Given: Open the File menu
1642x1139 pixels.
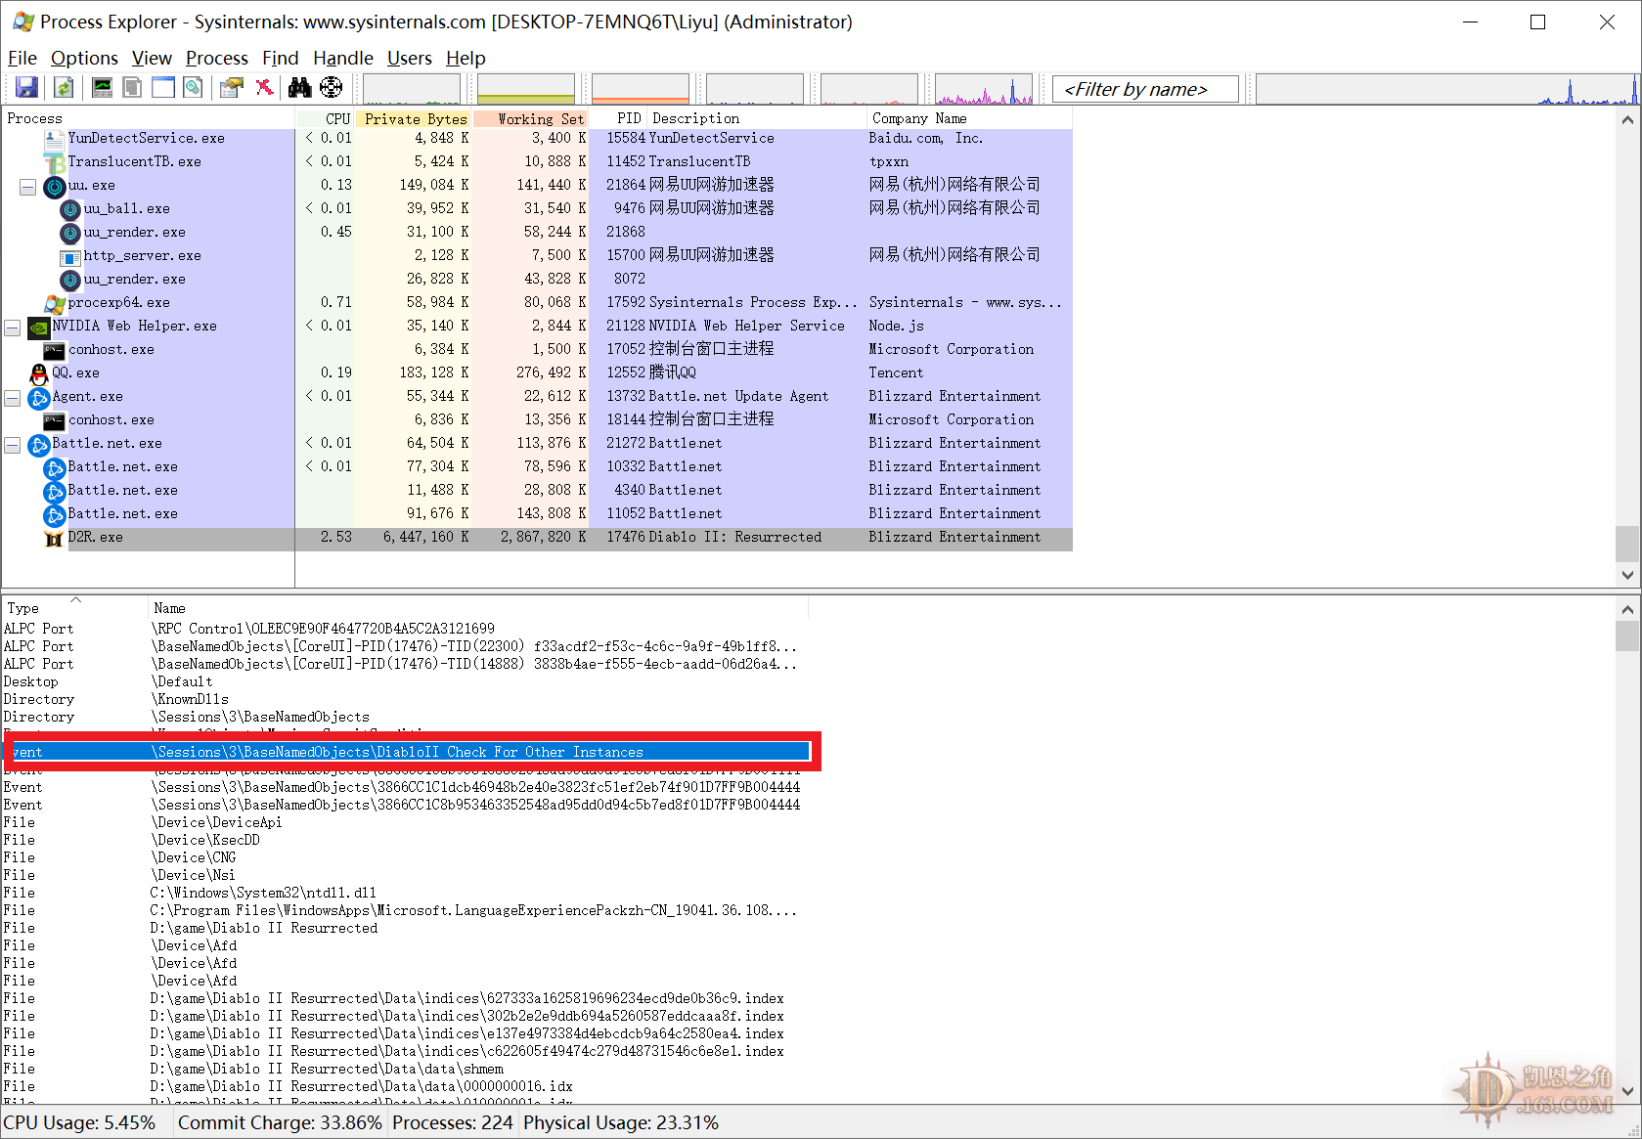Looking at the screenshot, I should 22,58.
